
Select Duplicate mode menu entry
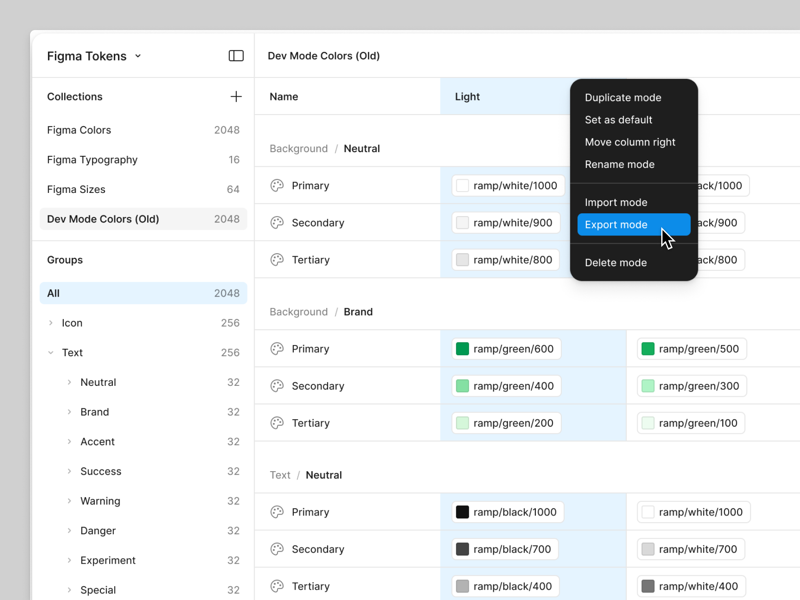click(622, 97)
